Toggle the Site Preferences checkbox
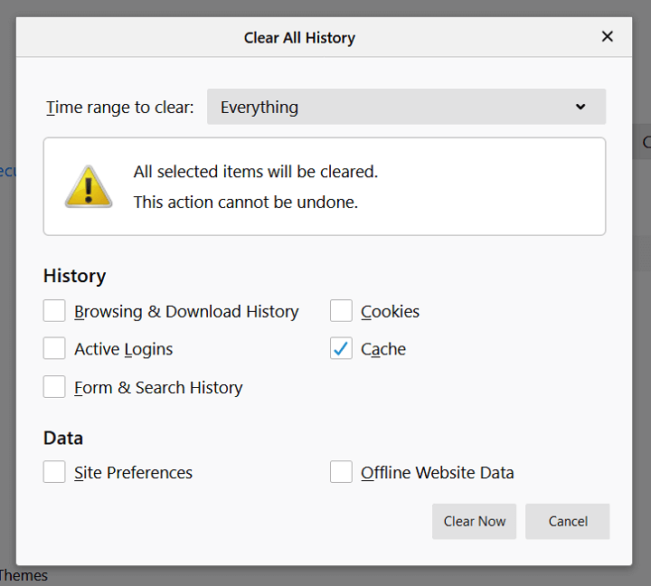Image resolution: width=651 pixels, height=586 pixels. coord(55,472)
